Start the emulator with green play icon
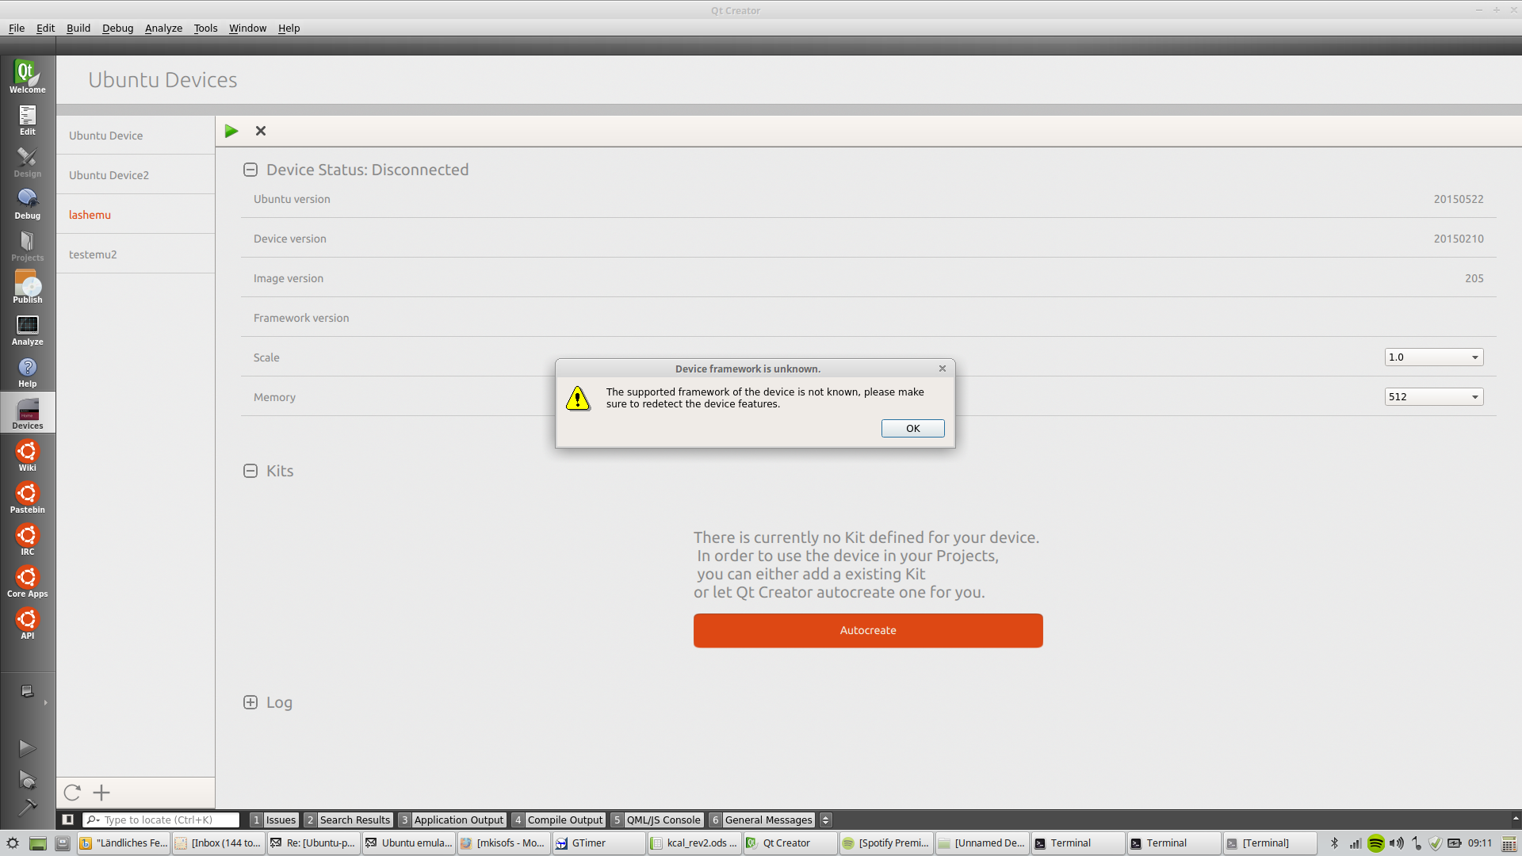 [231, 131]
